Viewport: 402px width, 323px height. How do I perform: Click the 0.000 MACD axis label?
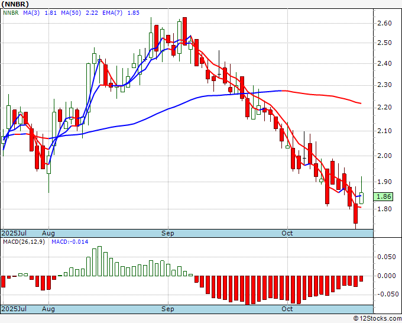pos(387,276)
